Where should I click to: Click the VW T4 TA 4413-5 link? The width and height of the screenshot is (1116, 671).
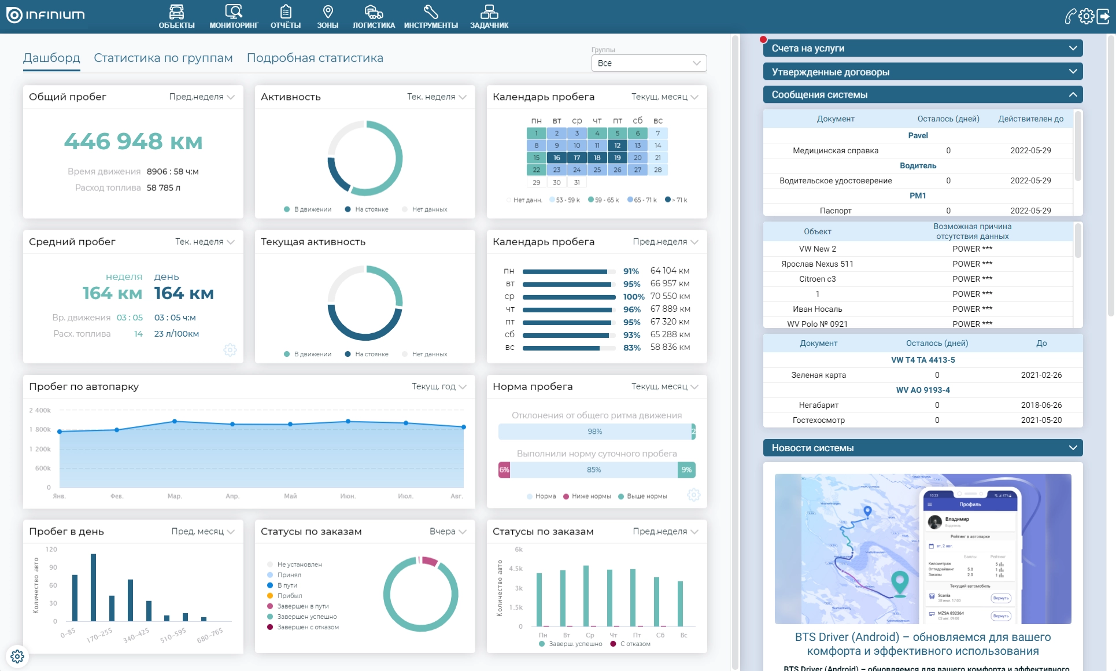(x=922, y=360)
